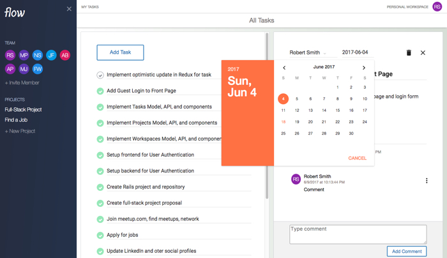Click the RS team member avatar
This screenshot has height=258, width=447.
point(10,56)
